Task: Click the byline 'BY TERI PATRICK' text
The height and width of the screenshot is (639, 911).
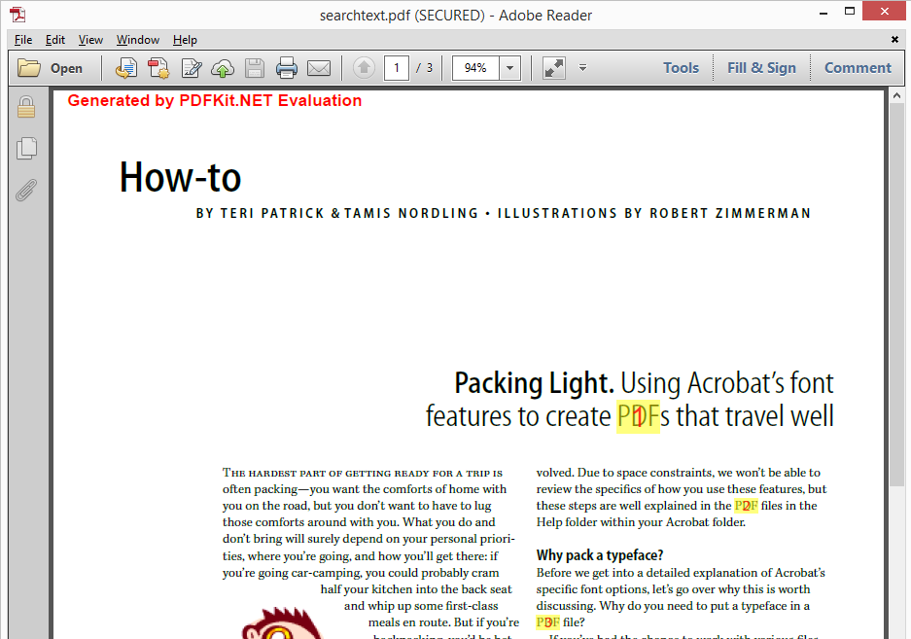Action: click(260, 213)
